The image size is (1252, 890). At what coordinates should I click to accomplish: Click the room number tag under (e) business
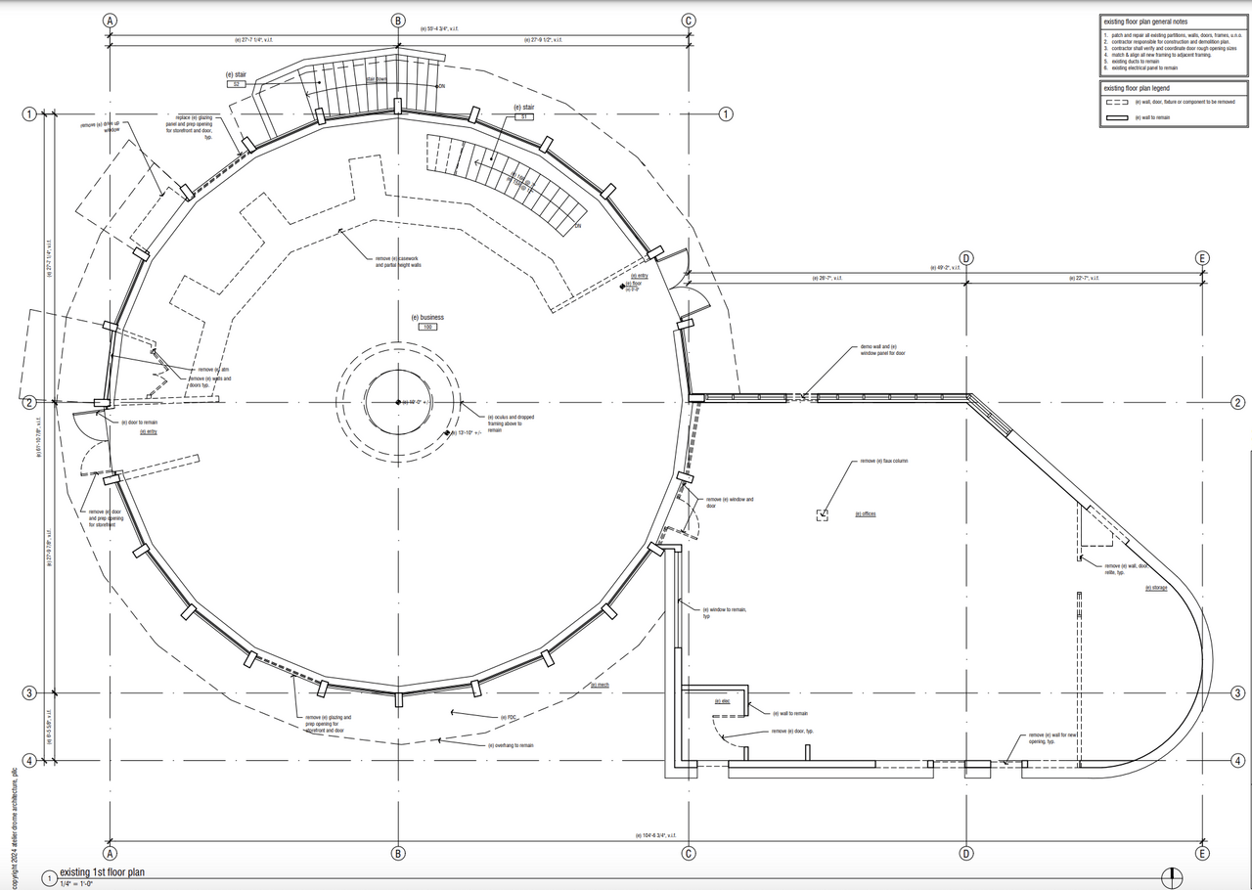point(427,327)
